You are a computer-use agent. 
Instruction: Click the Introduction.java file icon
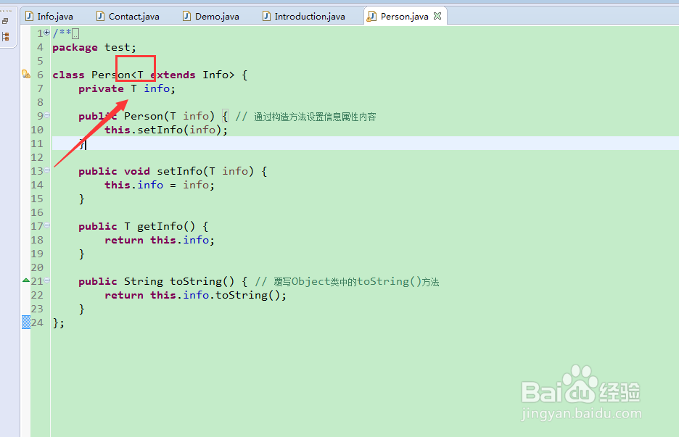(x=266, y=17)
